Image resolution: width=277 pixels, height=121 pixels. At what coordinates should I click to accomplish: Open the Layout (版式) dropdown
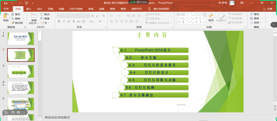[46, 14]
